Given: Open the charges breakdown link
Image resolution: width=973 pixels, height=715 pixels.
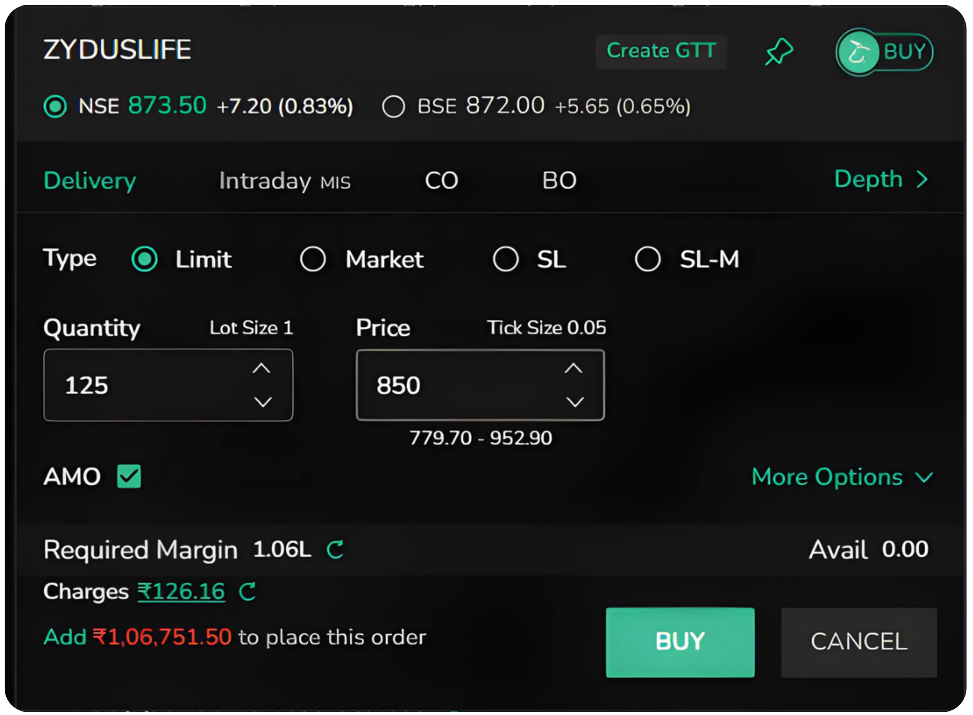Looking at the screenshot, I should (x=181, y=591).
